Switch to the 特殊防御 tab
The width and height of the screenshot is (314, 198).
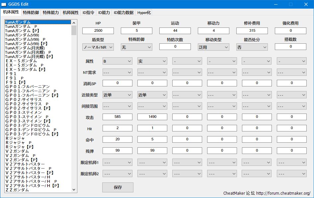(31, 13)
